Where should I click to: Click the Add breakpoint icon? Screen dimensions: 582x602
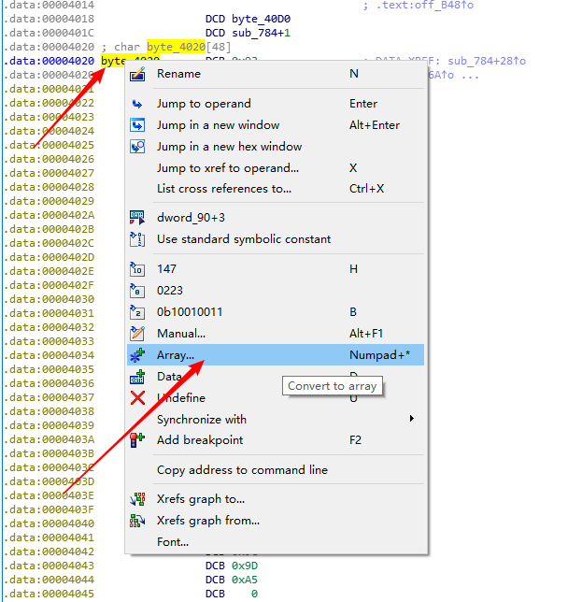(137, 440)
